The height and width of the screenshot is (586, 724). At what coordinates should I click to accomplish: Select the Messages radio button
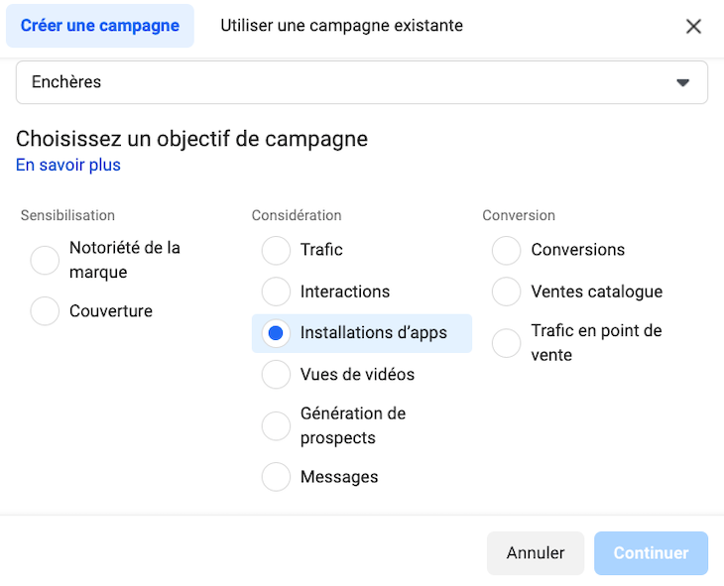(x=276, y=477)
